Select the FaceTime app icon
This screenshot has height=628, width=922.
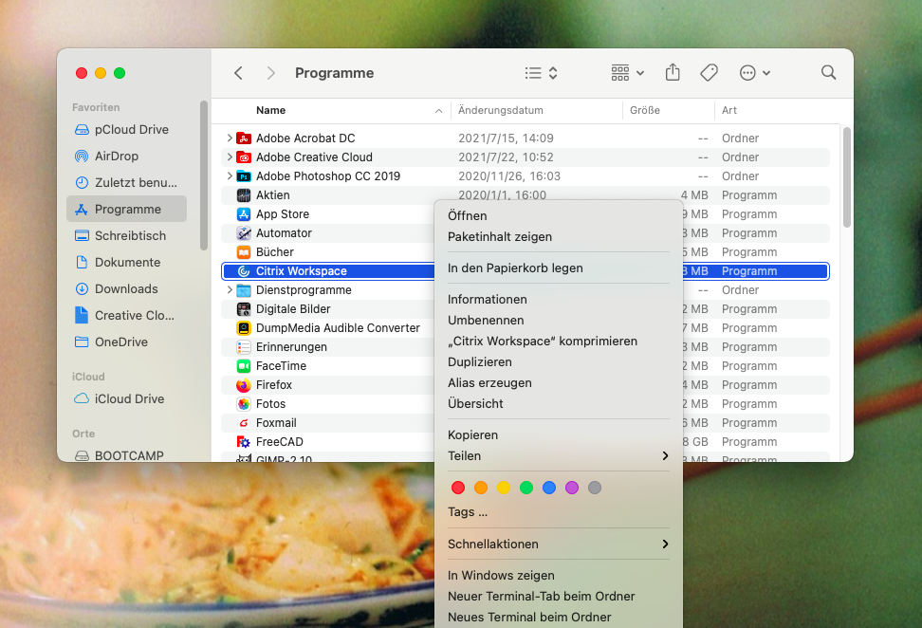(x=244, y=366)
